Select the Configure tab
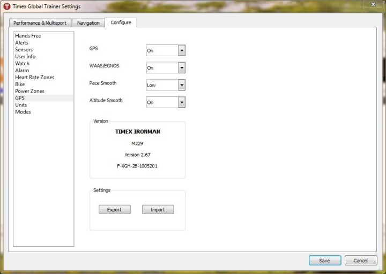386x274 pixels. pos(121,22)
